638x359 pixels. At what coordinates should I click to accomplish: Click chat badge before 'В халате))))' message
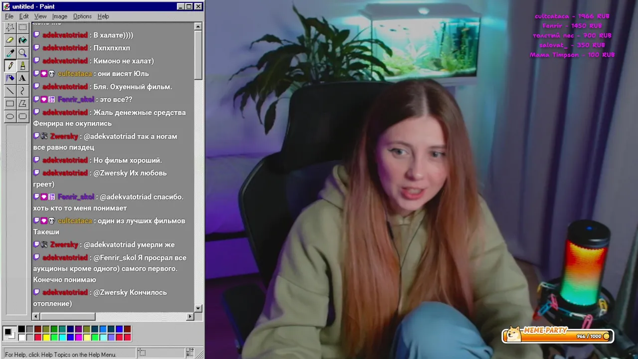(x=36, y=35)
